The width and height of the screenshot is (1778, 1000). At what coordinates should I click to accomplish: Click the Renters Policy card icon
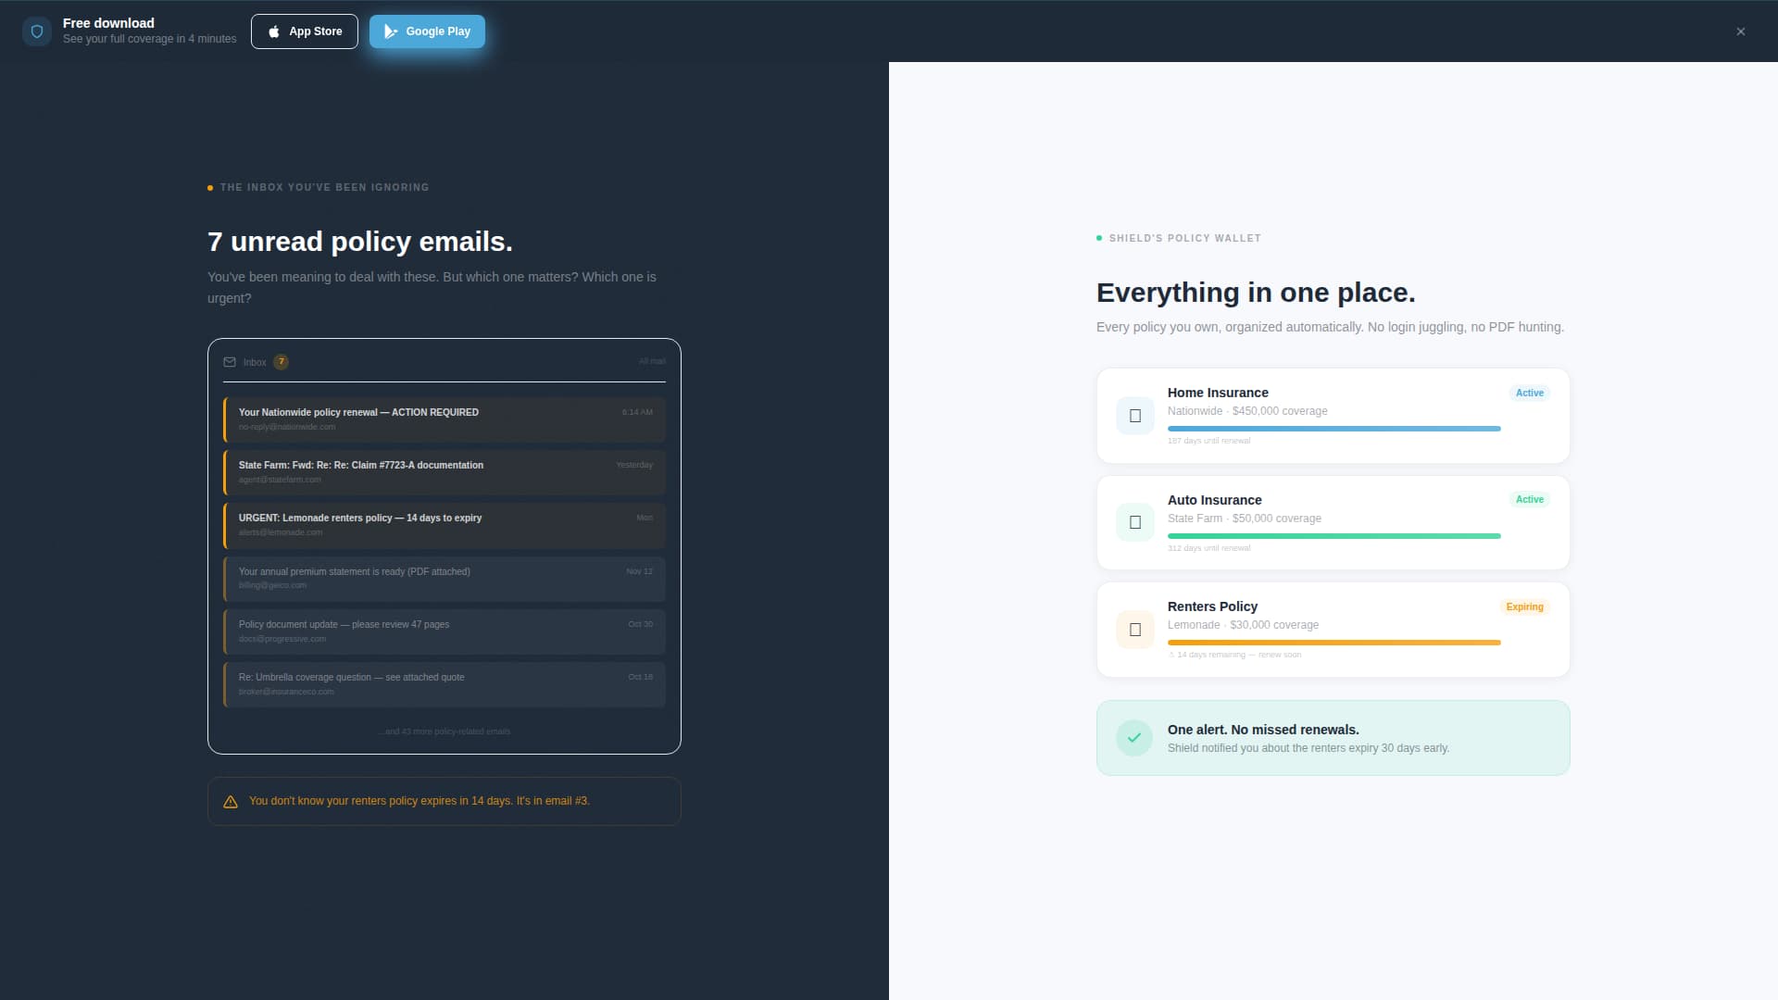click(x=1134, y=629)
